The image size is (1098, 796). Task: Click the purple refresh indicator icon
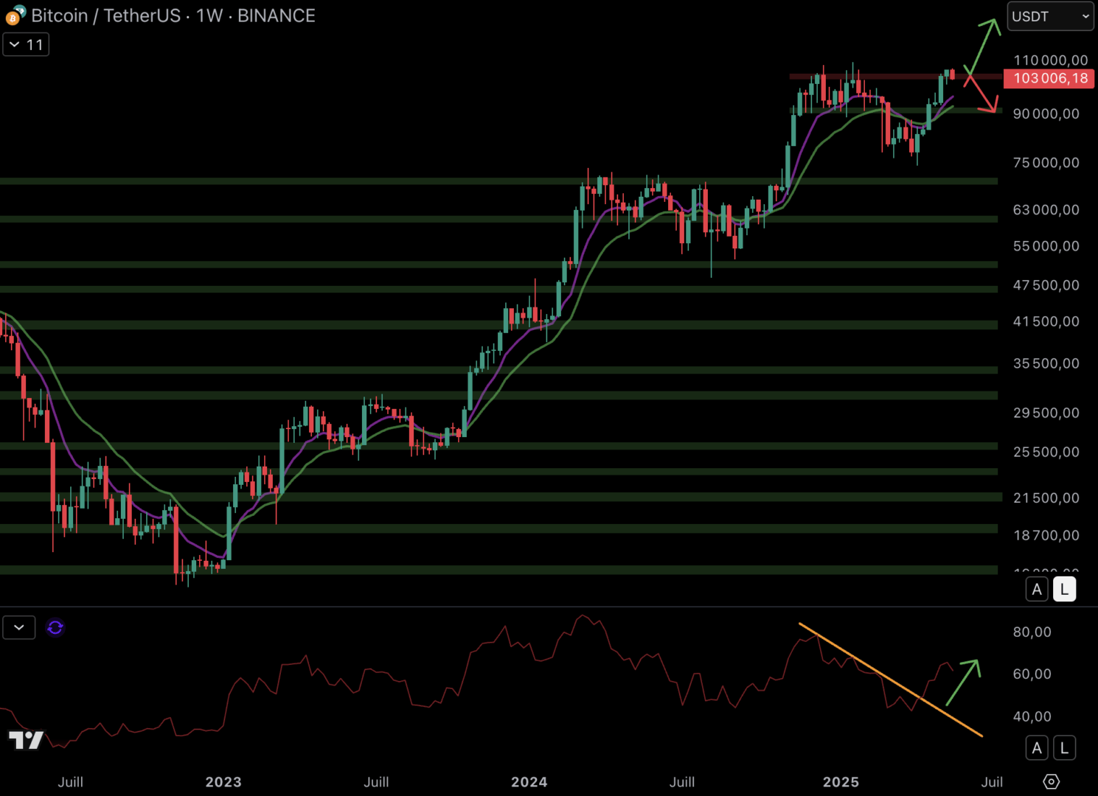55,627
